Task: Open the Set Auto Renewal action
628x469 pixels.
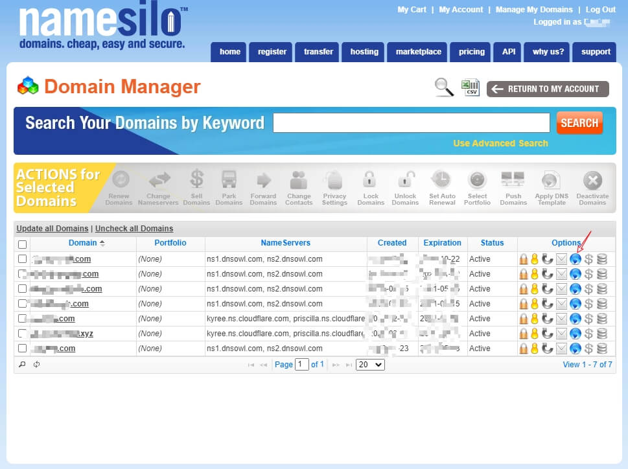Action: [x=441, y=179]
